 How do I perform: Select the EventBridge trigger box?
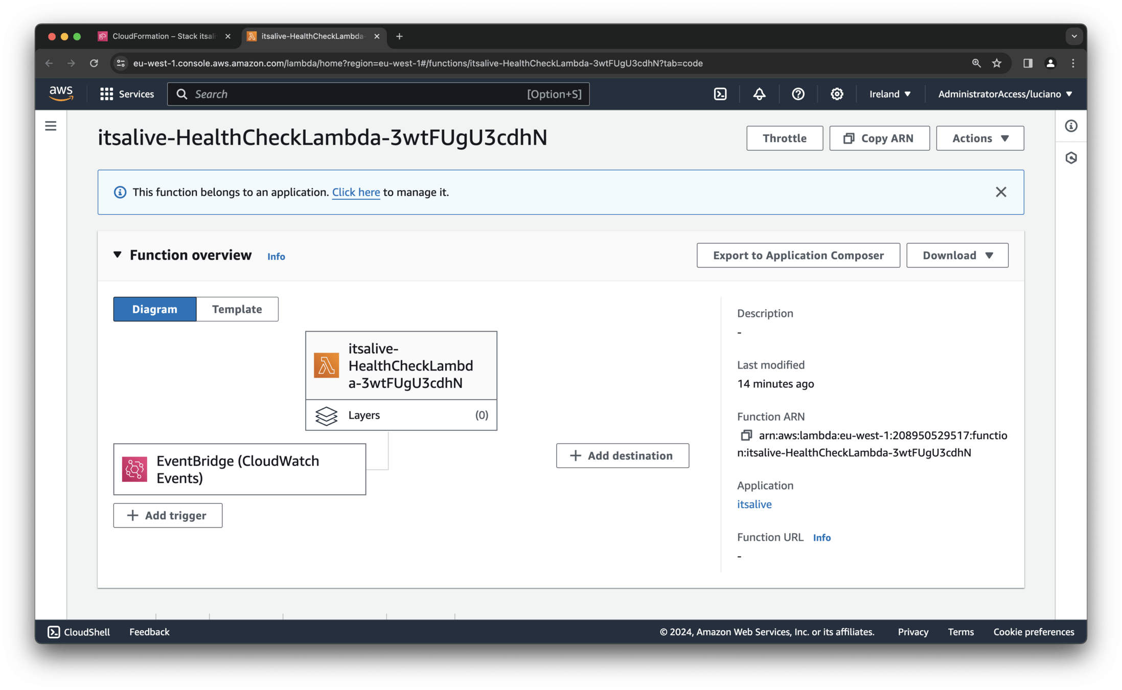point(239,469)
